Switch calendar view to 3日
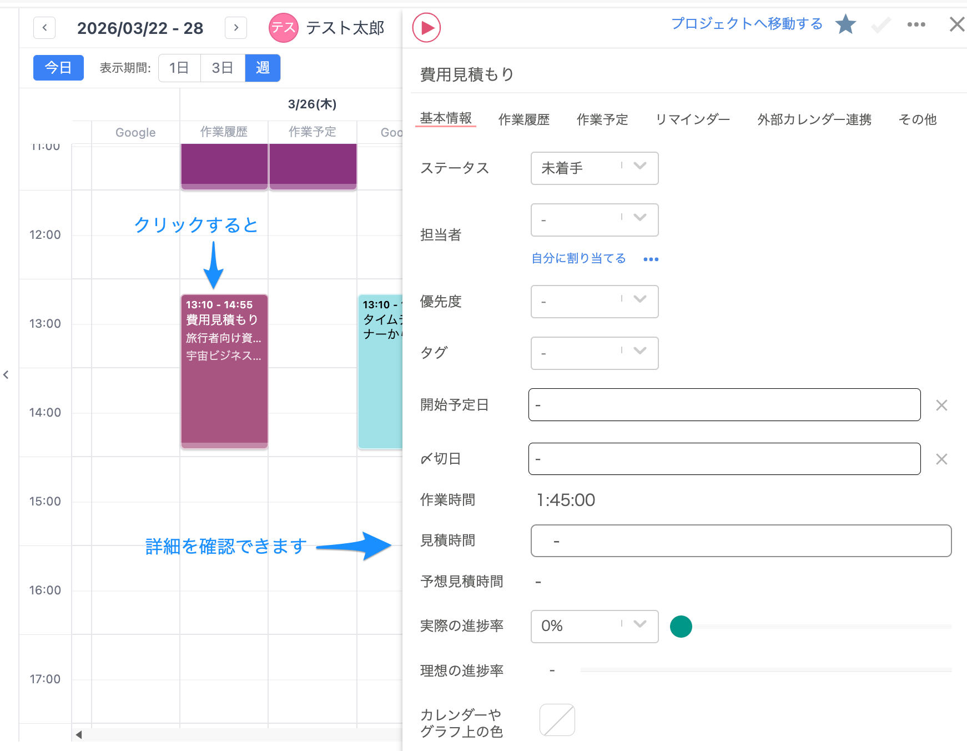 (222, 68)
